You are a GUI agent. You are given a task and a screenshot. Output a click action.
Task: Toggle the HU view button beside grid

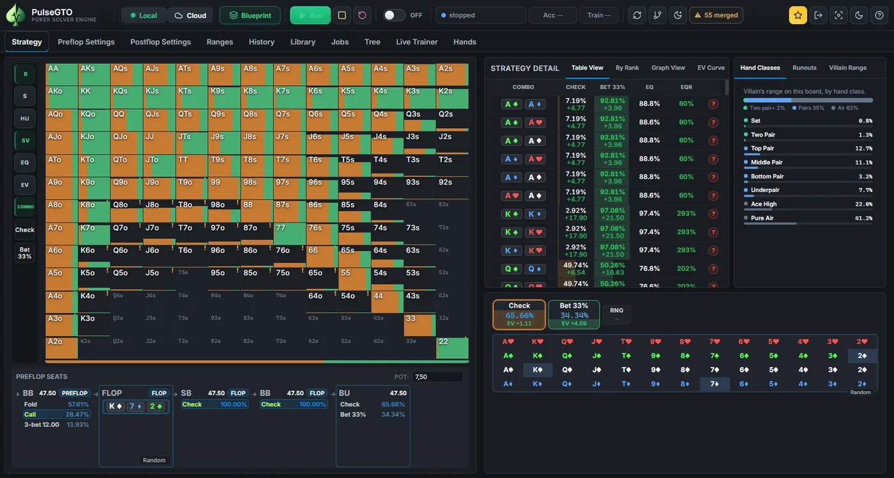(25, 119)
